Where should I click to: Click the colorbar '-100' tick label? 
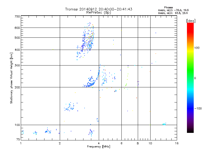(x=198, y=108)
